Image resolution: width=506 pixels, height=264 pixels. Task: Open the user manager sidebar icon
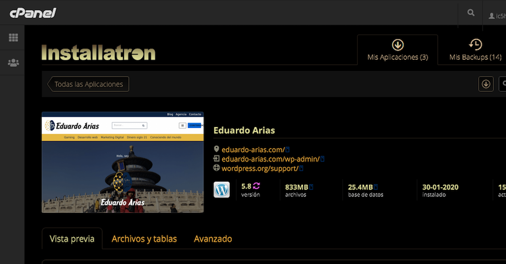[x=13, y=63]
